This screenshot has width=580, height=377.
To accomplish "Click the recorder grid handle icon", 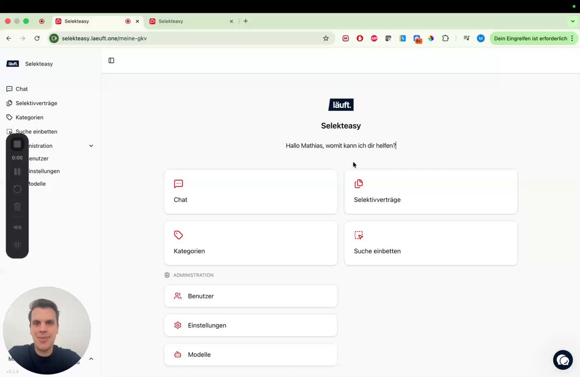I will click(17, 245).
